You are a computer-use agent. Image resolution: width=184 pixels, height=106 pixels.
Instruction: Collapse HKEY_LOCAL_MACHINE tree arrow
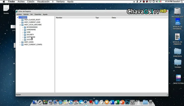tap(20, 25)
